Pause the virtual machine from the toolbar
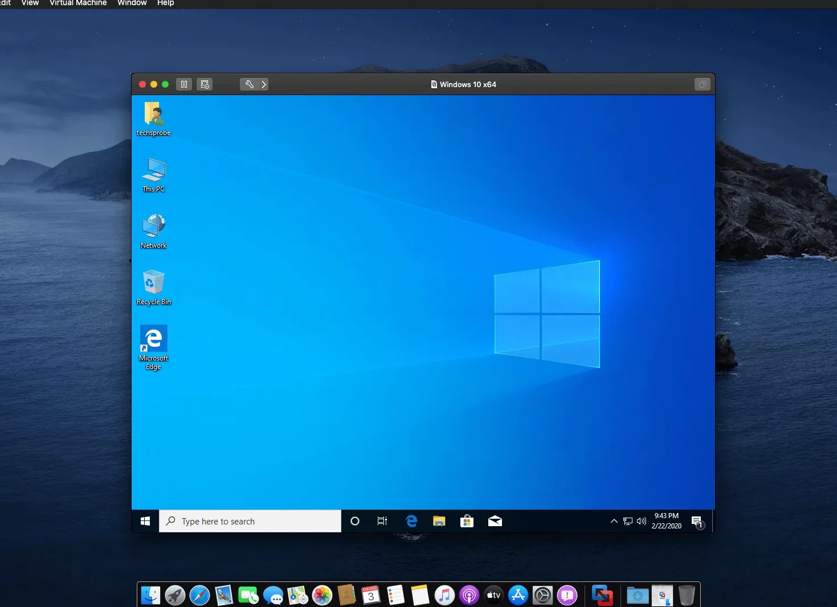837x607 pixels. coord(184,84)
